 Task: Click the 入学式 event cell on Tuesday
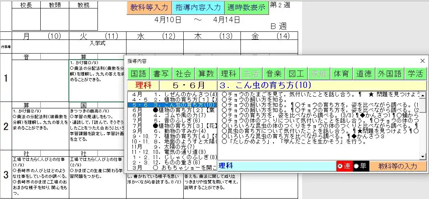(x=97, y=47)
